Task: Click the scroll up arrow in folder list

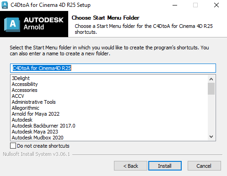Action: [x=211, y=79]
